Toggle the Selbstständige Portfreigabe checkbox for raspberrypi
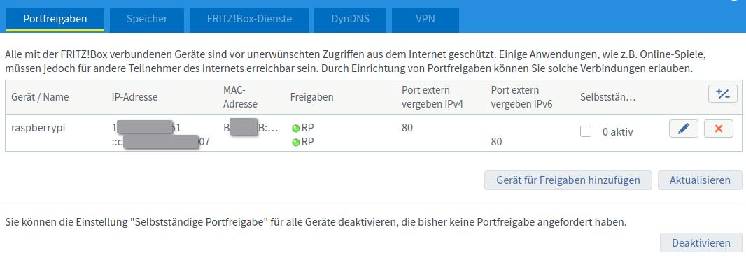 586,132
